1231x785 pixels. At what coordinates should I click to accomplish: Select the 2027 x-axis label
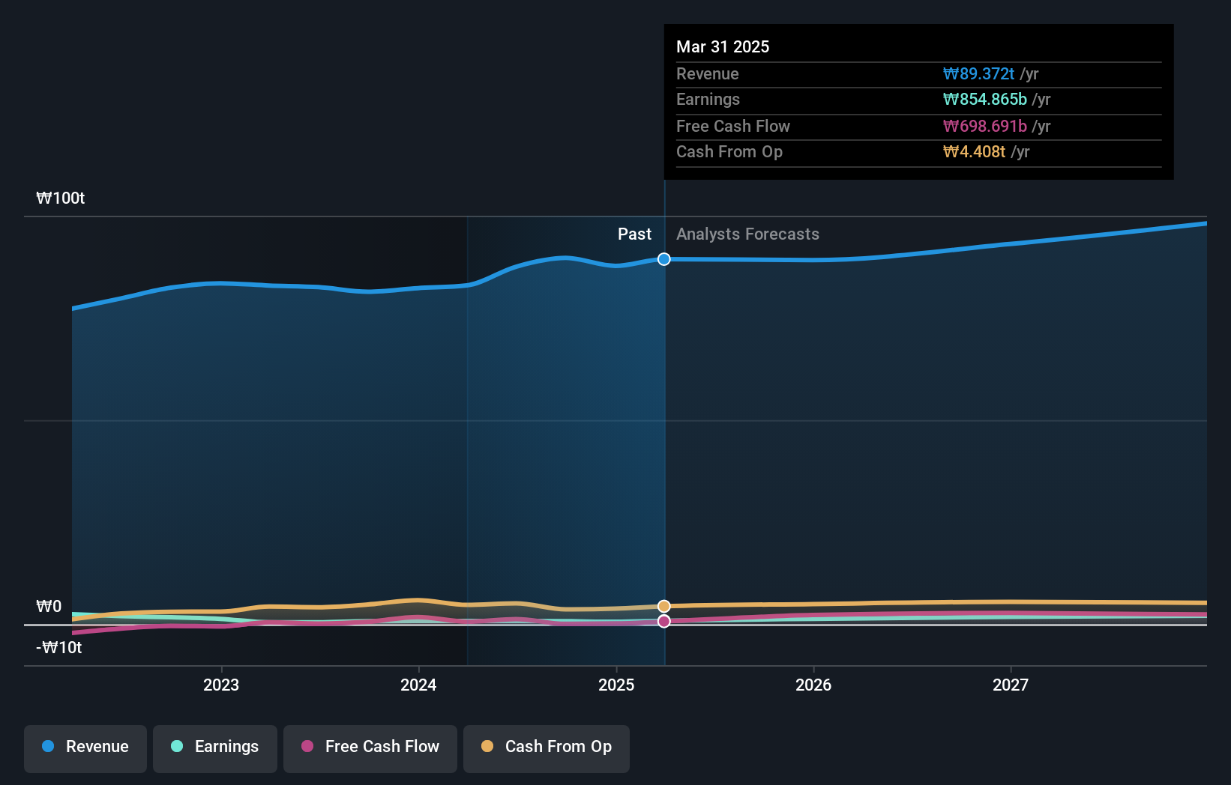click(x=1011, y=685)
